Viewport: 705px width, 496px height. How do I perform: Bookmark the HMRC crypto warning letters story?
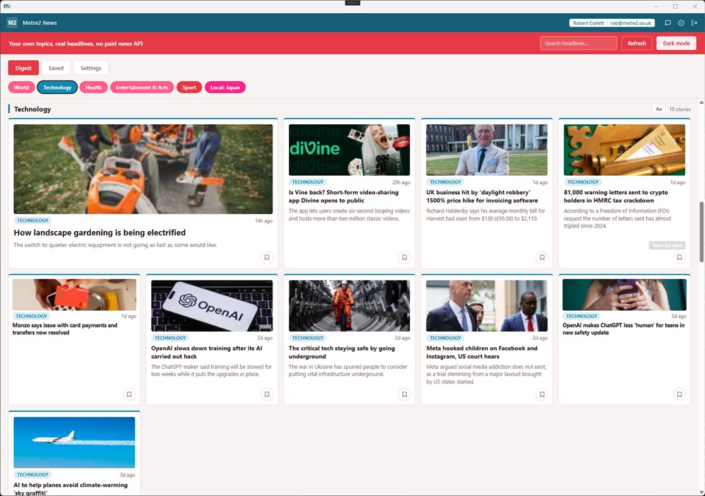[x=679, y=257]
